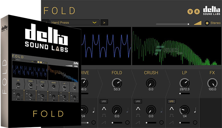Viewport: 222px width, 128px height.
Task: Click the Stereo label text
Action: click(x=215, y=23)
